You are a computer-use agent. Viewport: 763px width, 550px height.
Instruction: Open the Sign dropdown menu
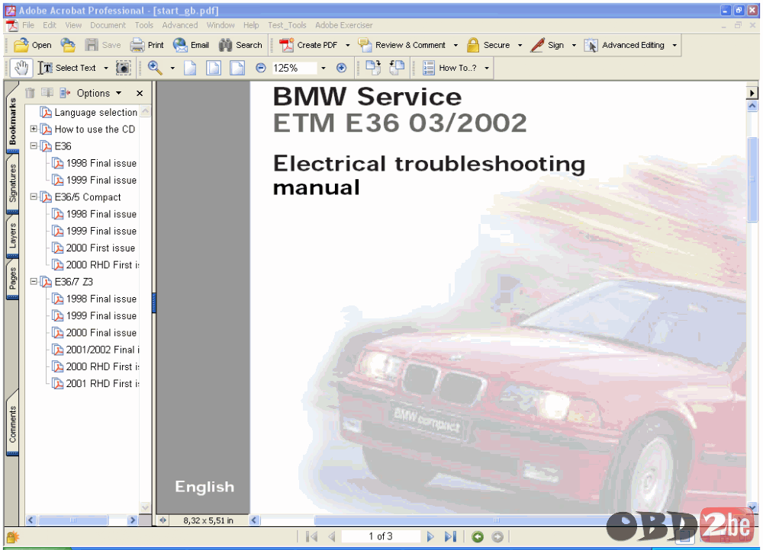(x=574, y=45)
